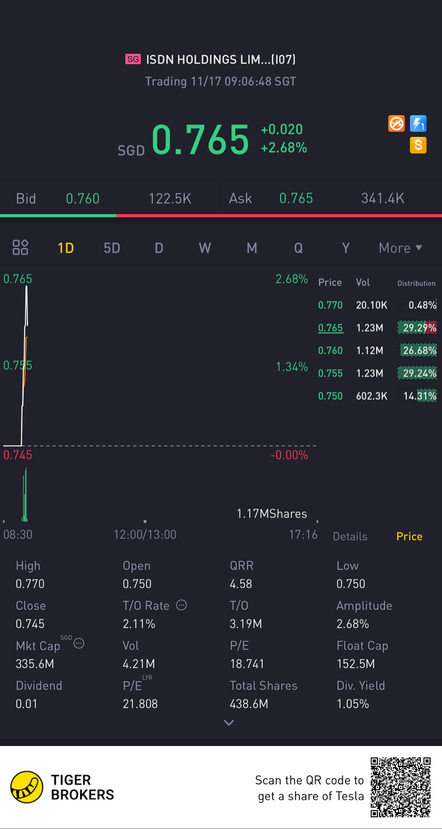Expand more stock stats with down chevron
This screenshot has height=829, width=442.
tap(229, 723)
